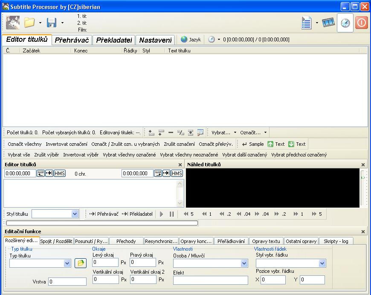This screenshot has width=371, height=295.
Task: Open a subtitle file with the folder icon
Action: point(29,23)
